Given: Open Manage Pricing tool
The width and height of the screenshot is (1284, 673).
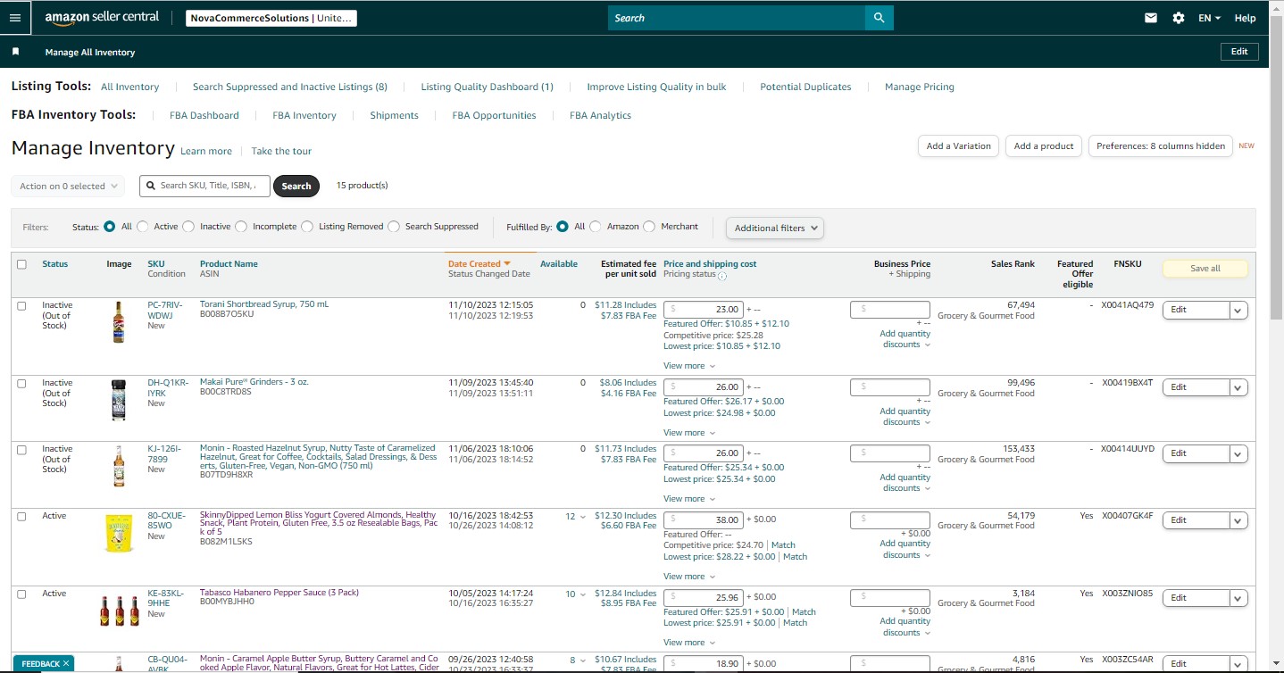Looking at the screenshot, I should [x=920, y=87].
